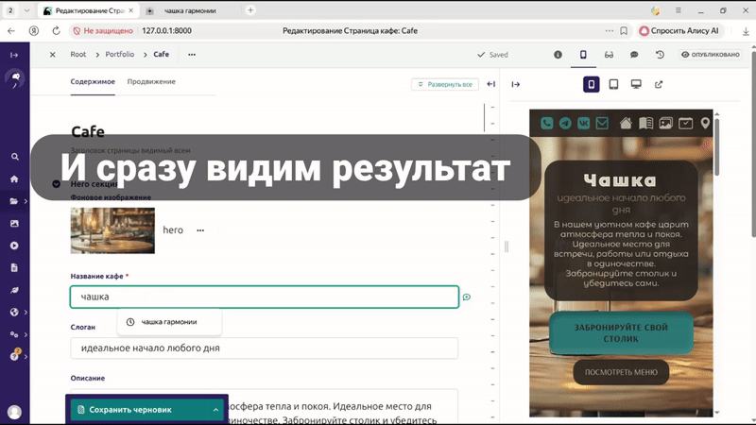Click Забронируйте свой столик in preview
Viewport: 756px width, 425px height.
pyautogui.click(x=621, y=333)
